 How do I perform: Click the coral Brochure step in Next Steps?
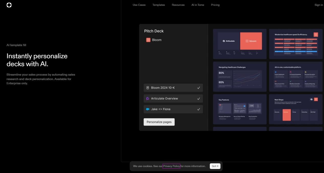287,115
